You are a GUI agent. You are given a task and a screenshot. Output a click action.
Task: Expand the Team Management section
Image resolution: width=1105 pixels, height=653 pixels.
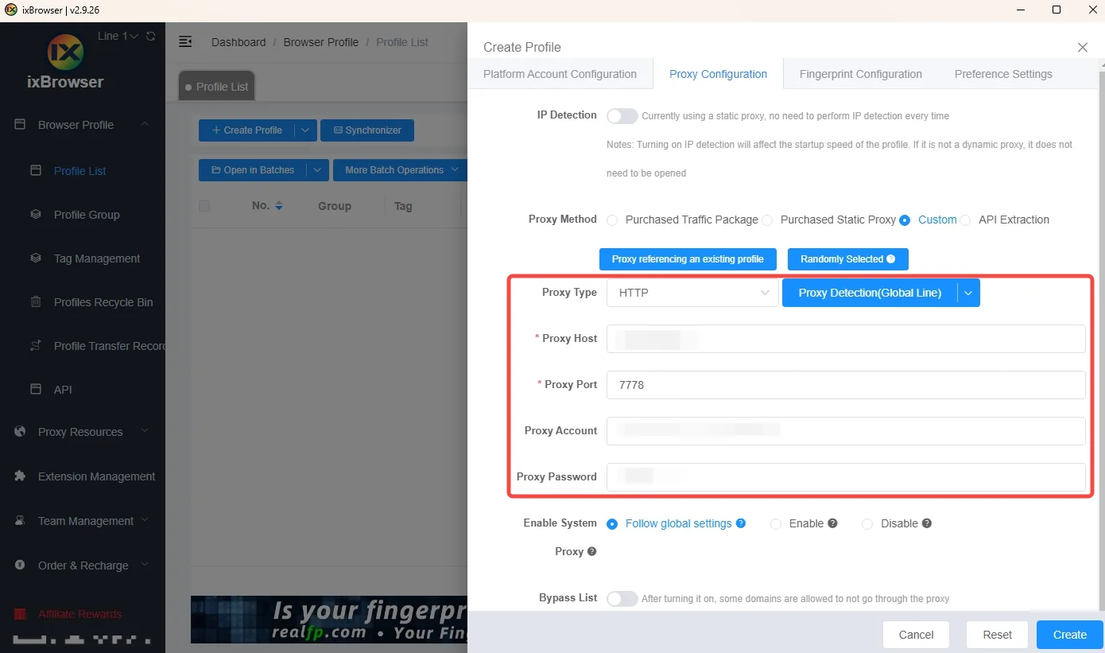(145, 520)
